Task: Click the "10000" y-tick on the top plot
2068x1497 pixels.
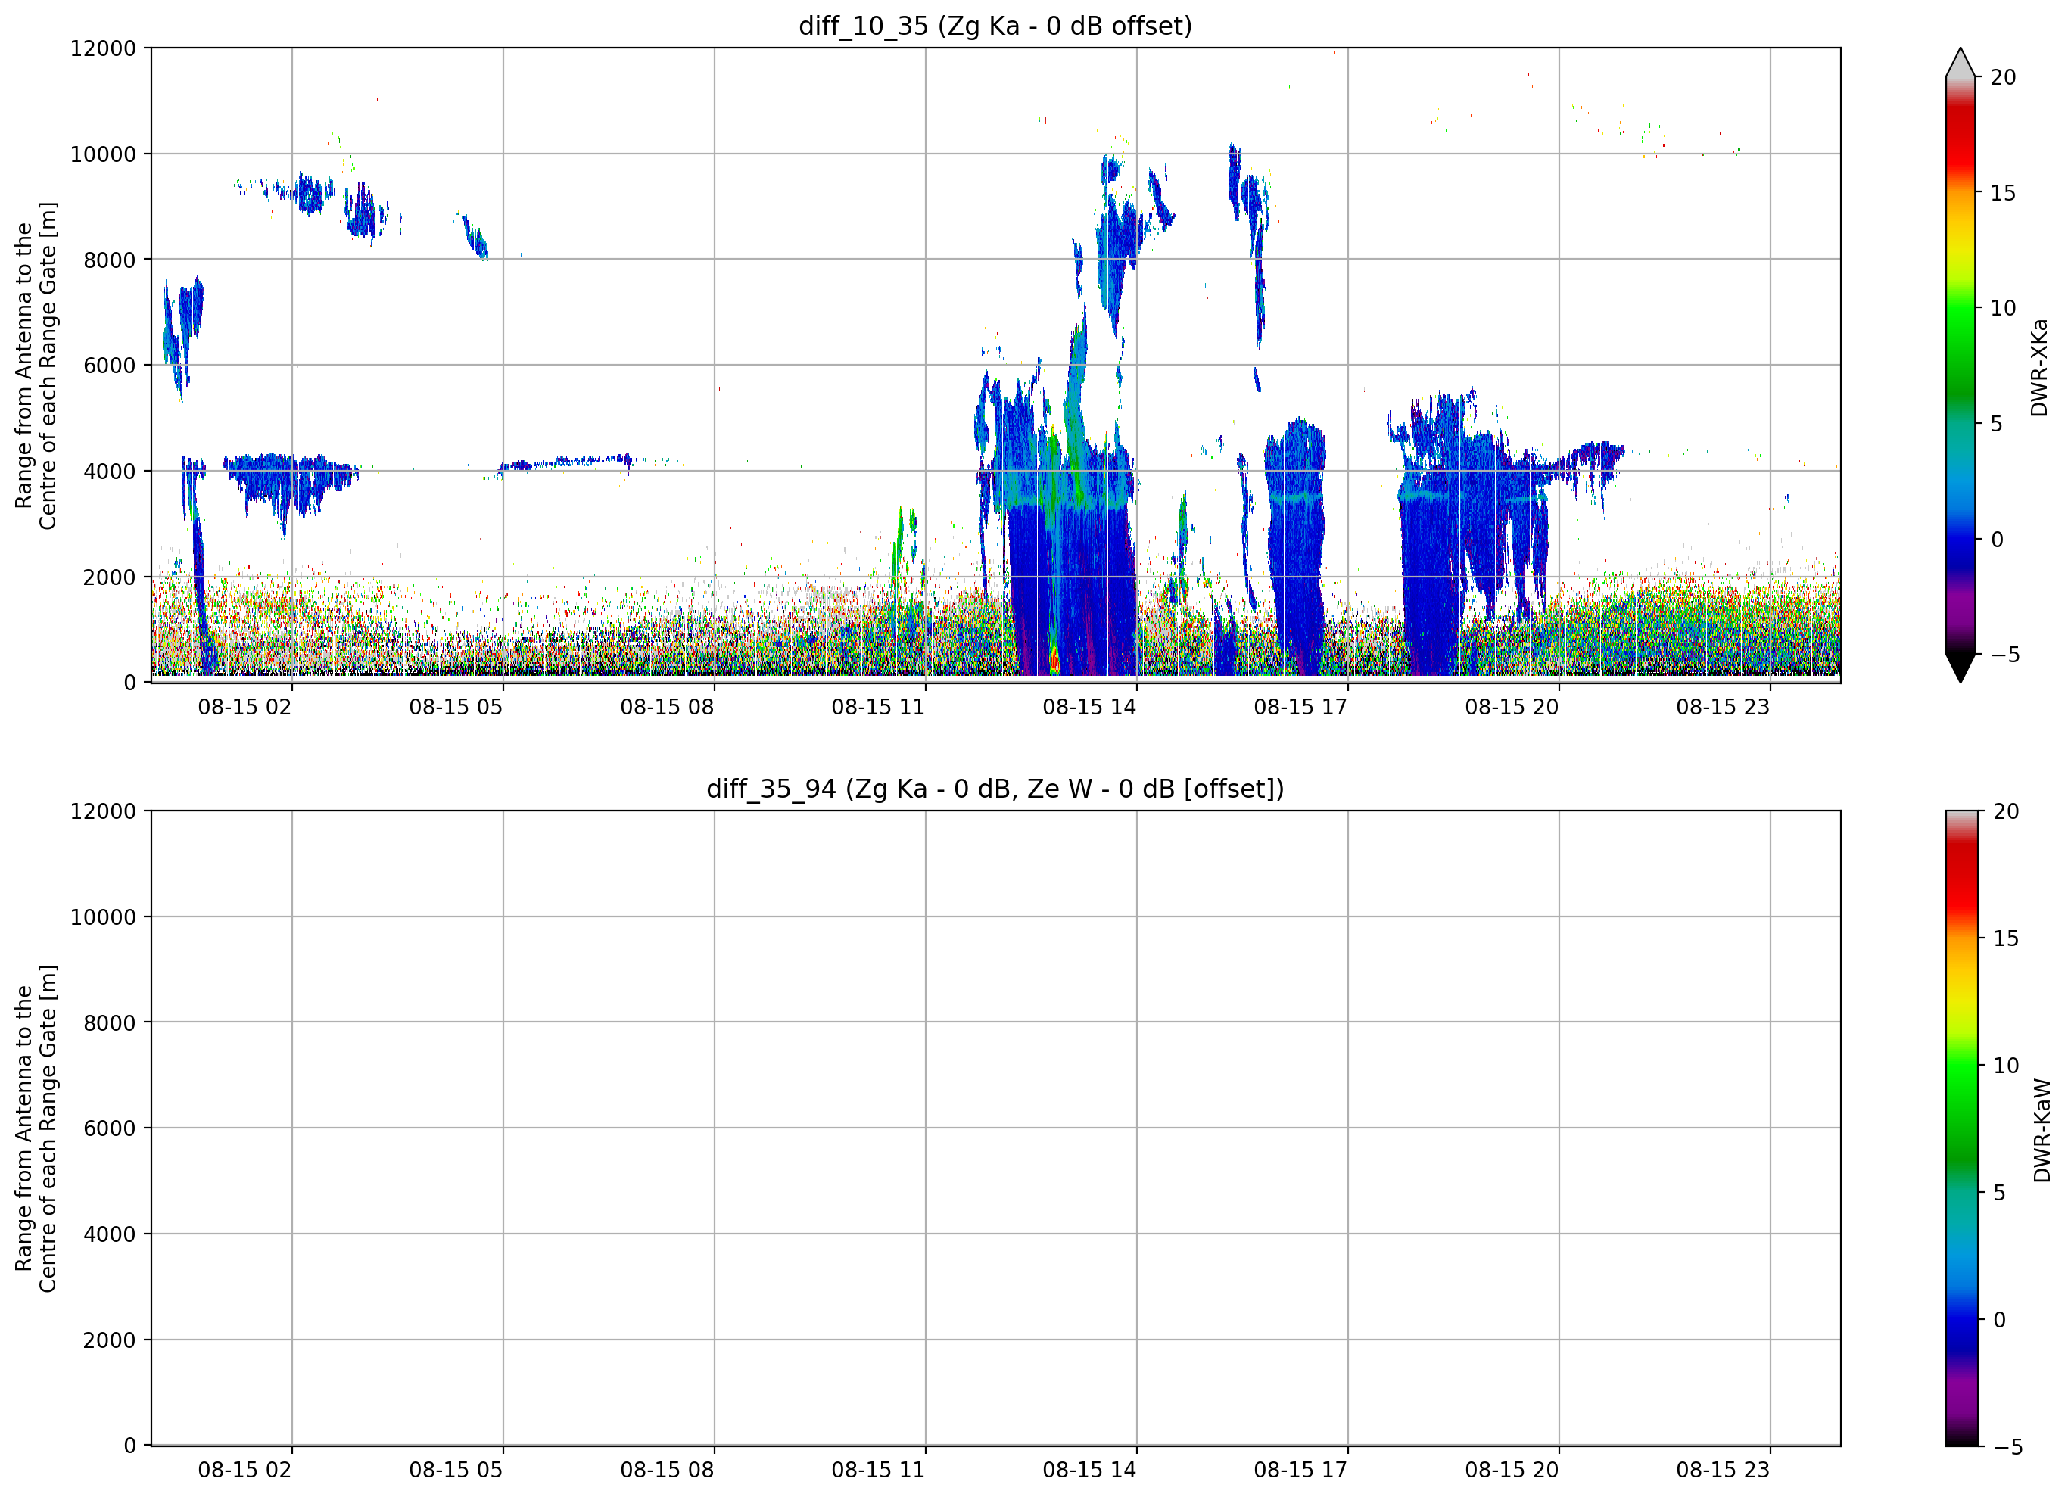Action: tap(103, 154)
